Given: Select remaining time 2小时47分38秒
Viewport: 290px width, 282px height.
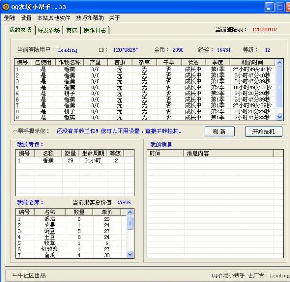Looking at the screenshot, I should point(252,117).
